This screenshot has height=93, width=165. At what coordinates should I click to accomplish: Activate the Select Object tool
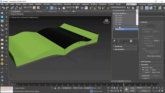[34, 8]
